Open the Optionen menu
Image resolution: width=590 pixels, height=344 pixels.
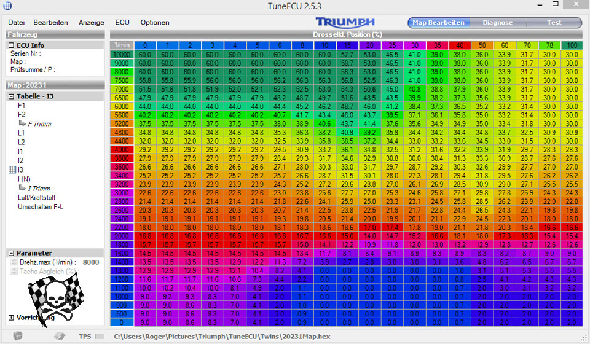(155, 23)
